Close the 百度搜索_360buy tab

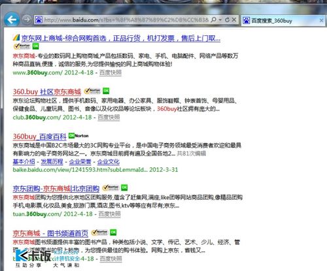click(x=321, y=20)
